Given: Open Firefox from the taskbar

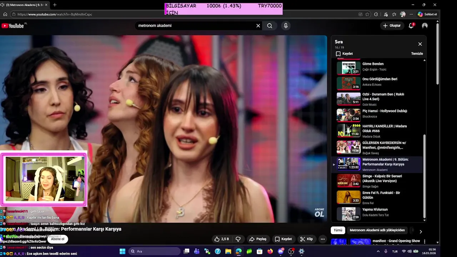Looking at the screenshot, I should (270, 251).
